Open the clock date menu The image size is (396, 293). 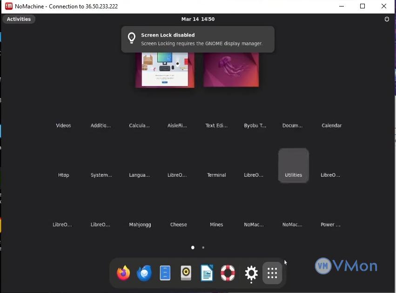[x=198, y=19]
